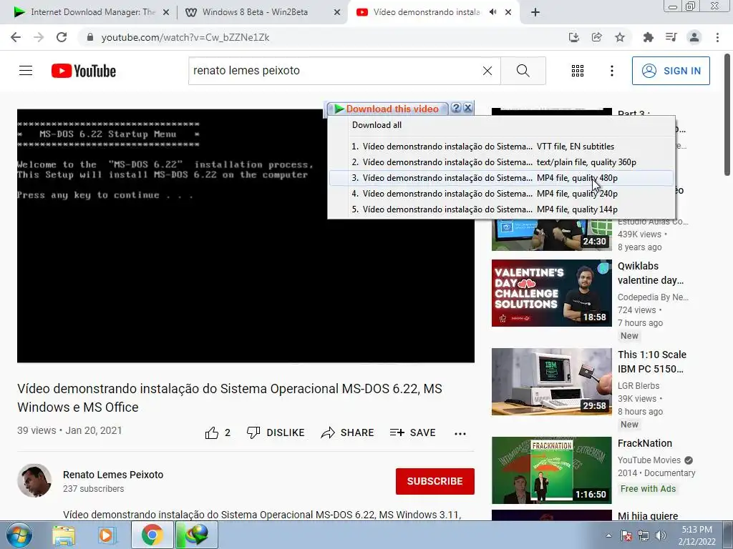This screenshot has width=733, height=549.
Task: Click the install app icon in address bar
Action: tap(573, 37)
